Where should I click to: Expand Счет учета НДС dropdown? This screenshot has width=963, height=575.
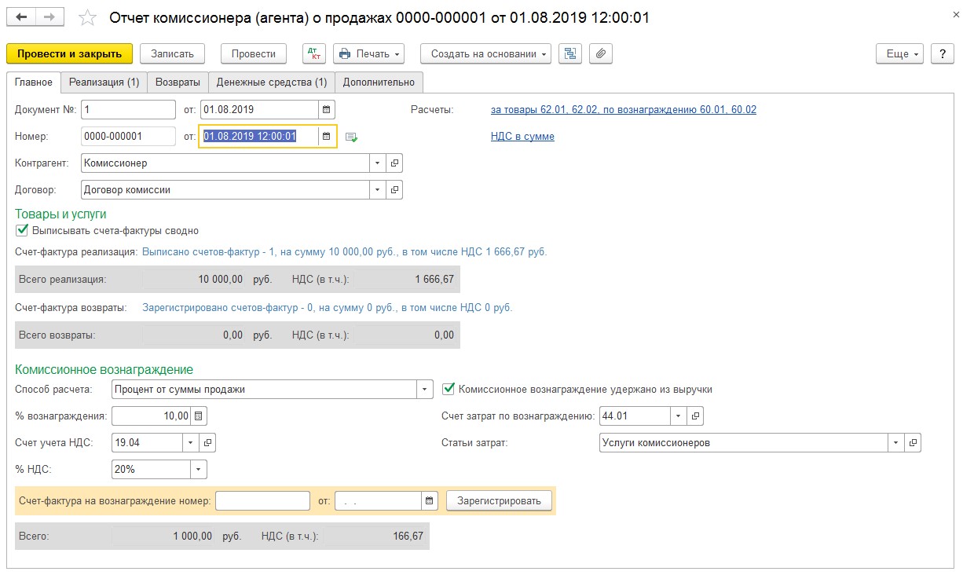click(191, 442)
